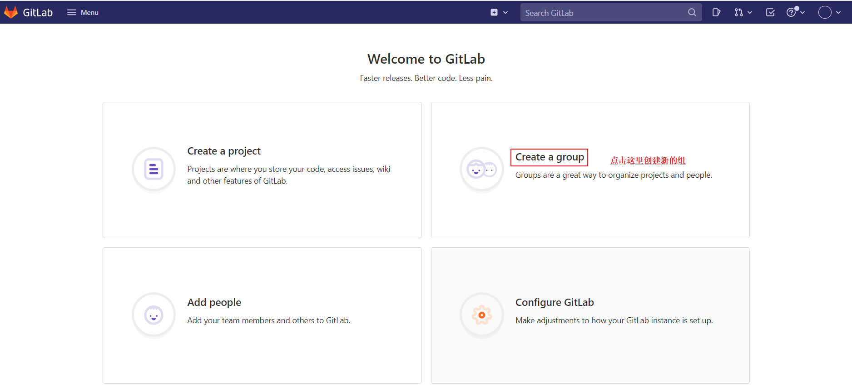Expand the Merge requests dropdown arrow
The height and width of the screenshot is (385, 852).
(750, 13)
